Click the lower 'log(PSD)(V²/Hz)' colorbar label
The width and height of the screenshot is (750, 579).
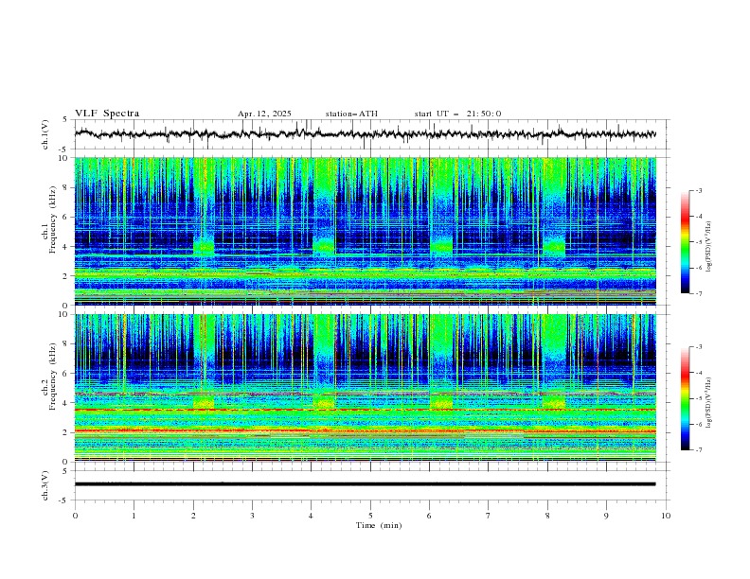pos(709,402)
